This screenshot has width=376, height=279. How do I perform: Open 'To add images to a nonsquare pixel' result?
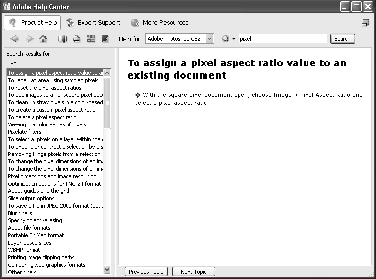pyautogui.click(x=56, y=95)
